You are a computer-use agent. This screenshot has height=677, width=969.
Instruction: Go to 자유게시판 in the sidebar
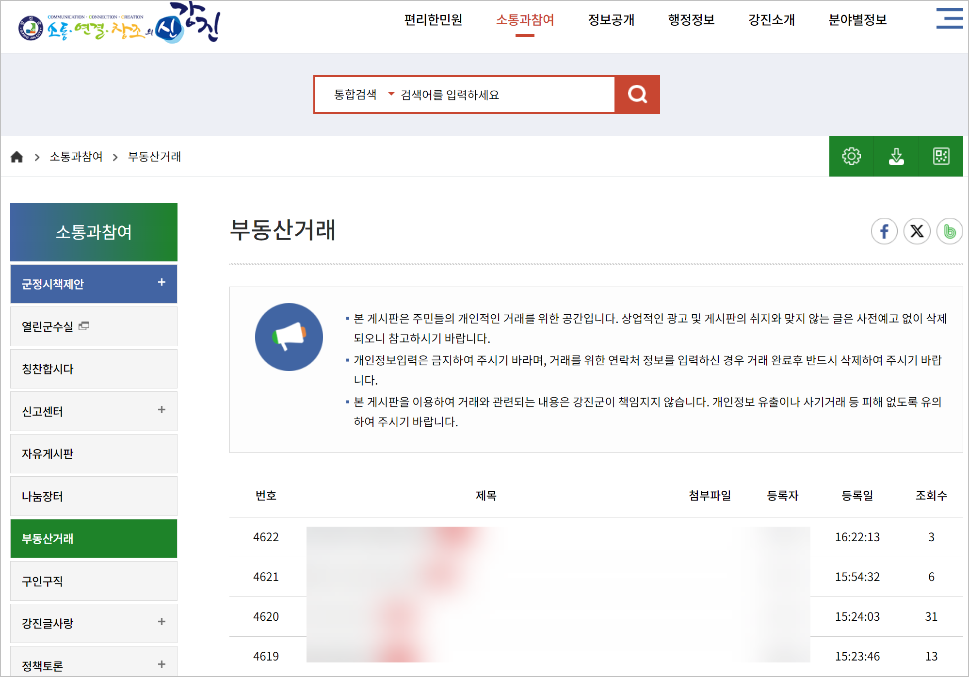[48, 454]
